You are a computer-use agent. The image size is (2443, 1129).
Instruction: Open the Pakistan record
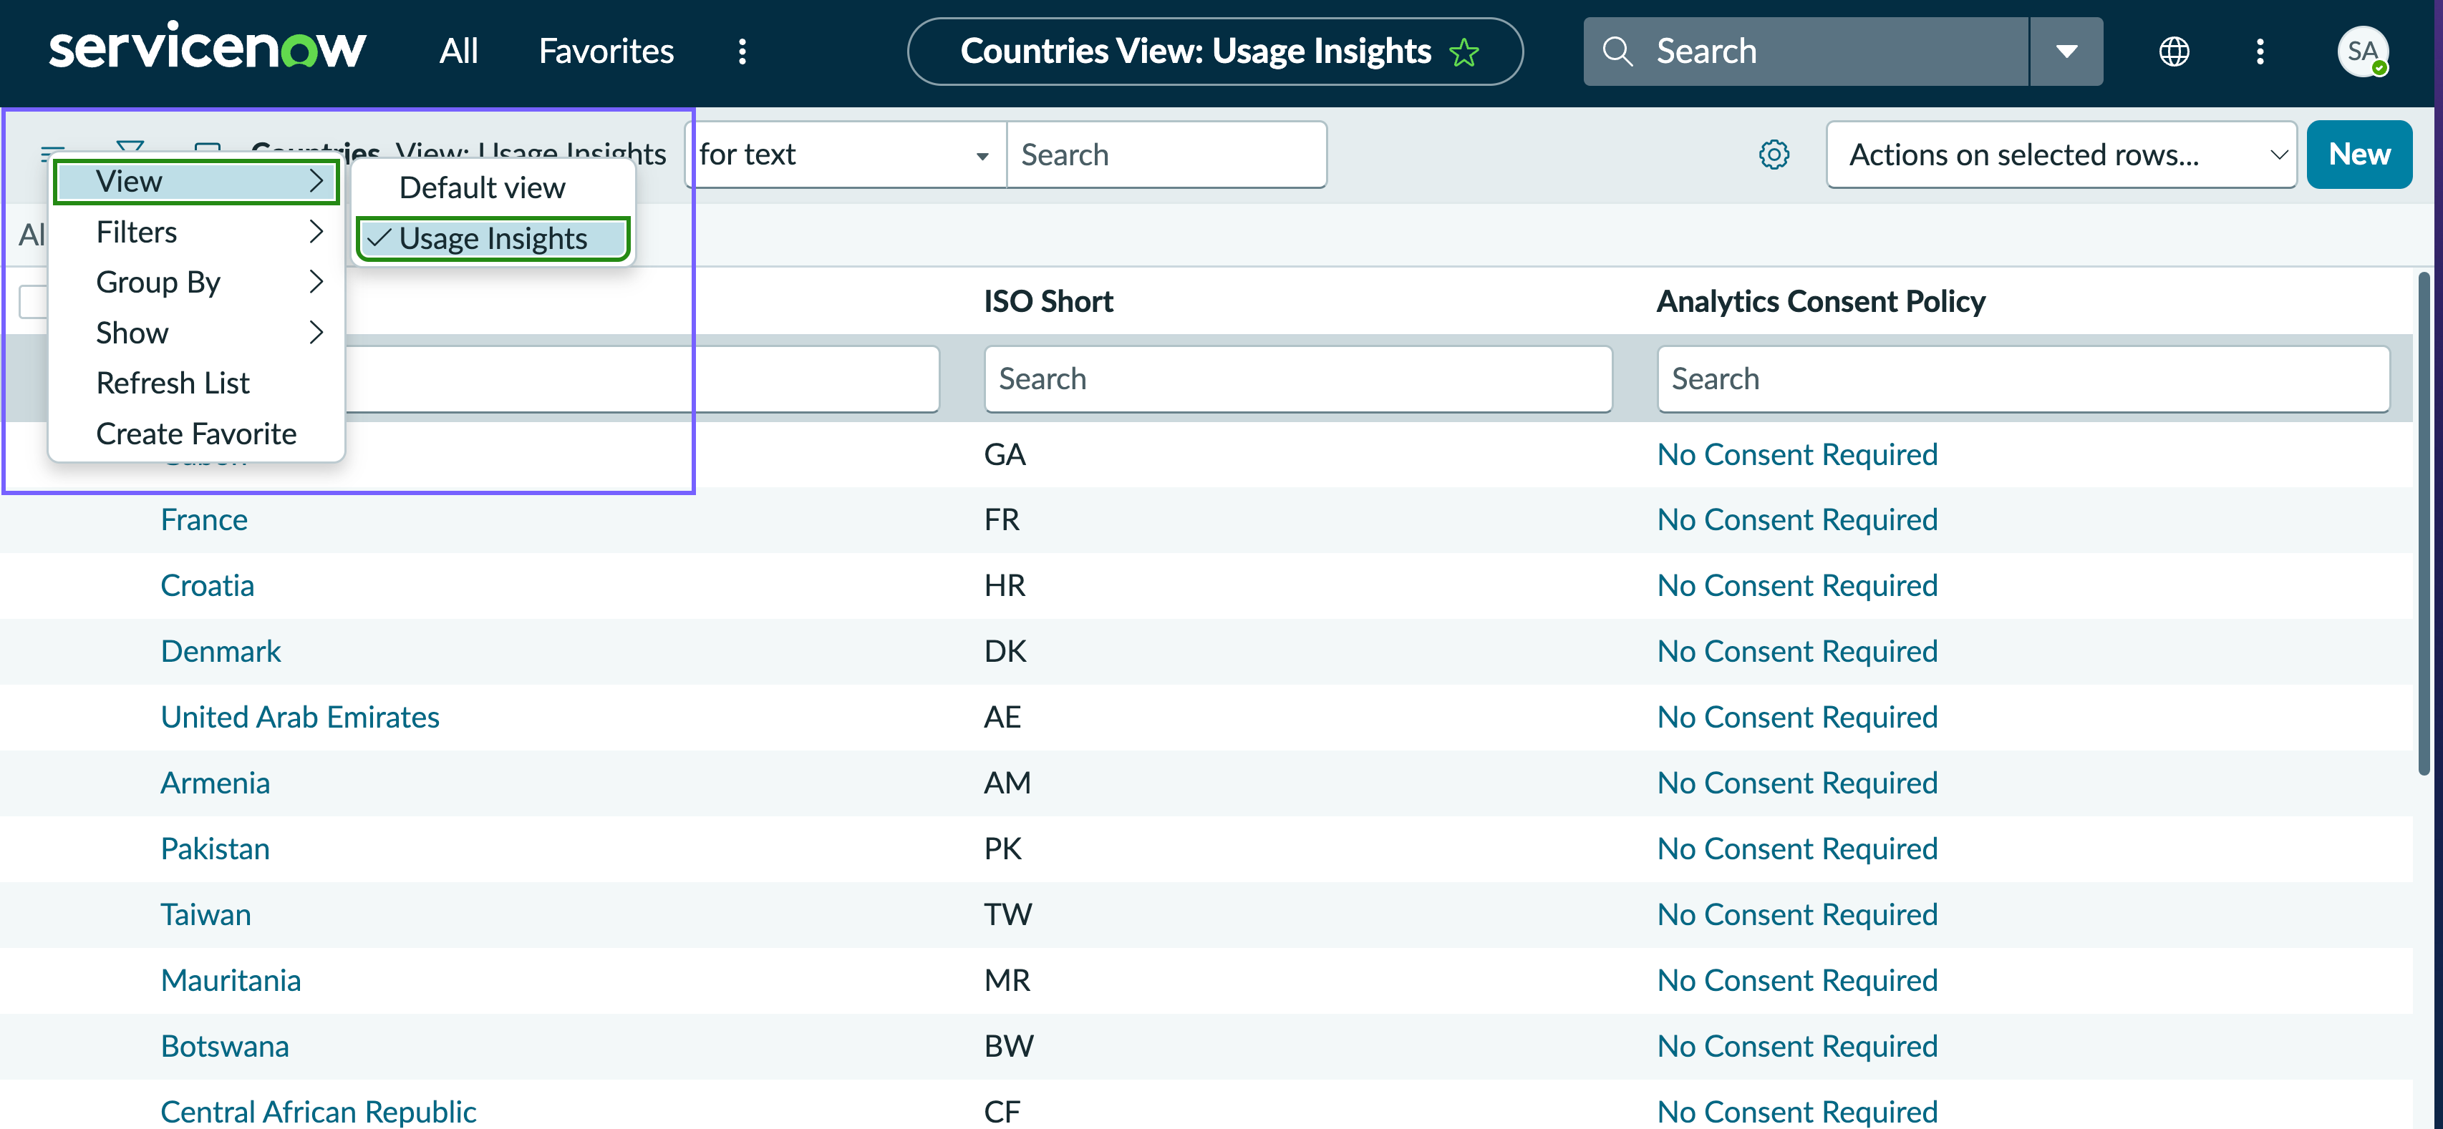(214, 849)
